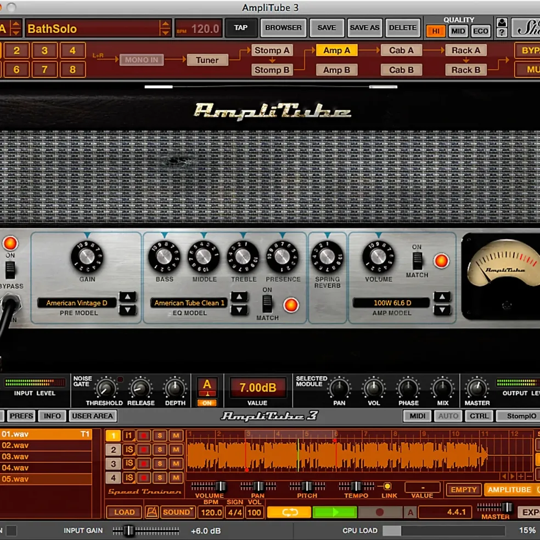
Task: Click the TAP tempo button
Action: (x=241, y=27)
